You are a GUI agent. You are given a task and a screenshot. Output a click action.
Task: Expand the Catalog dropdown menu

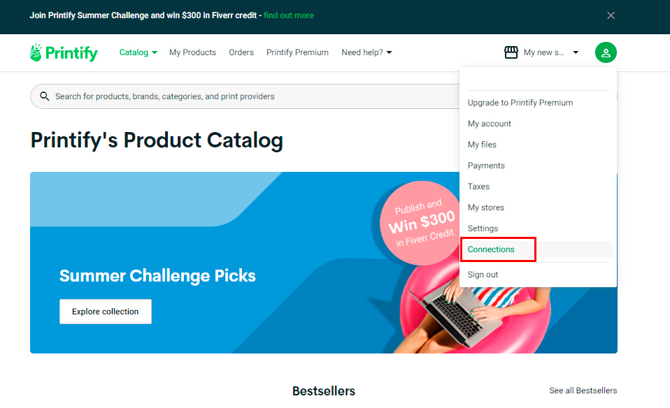tap(138, 52)
